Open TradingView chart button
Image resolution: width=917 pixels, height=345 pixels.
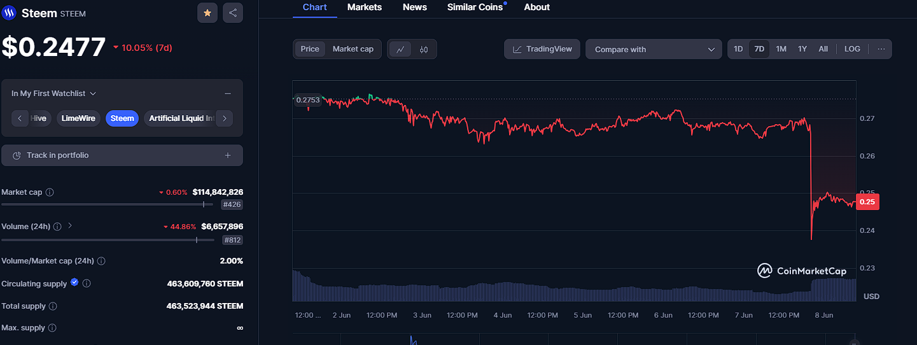[542, 49]
